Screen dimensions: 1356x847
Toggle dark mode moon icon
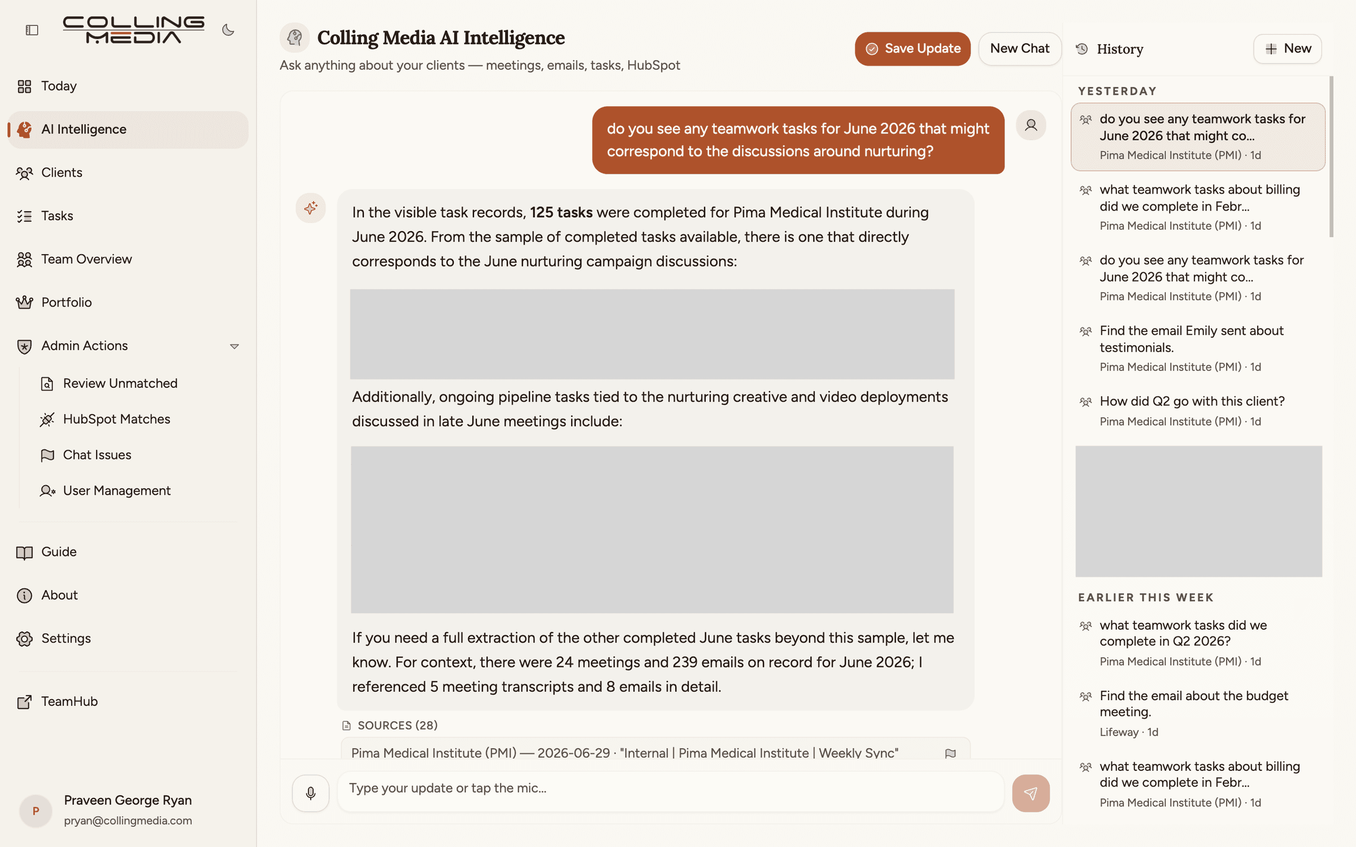click(228, 30)
